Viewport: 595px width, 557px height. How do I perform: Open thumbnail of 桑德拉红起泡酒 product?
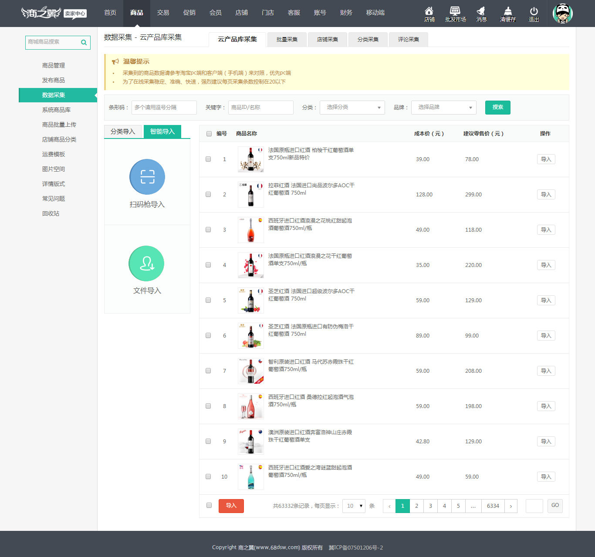point(251,406)
